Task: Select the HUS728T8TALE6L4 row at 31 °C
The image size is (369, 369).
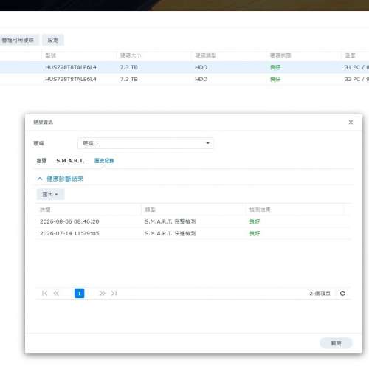Action: [184, 67]
